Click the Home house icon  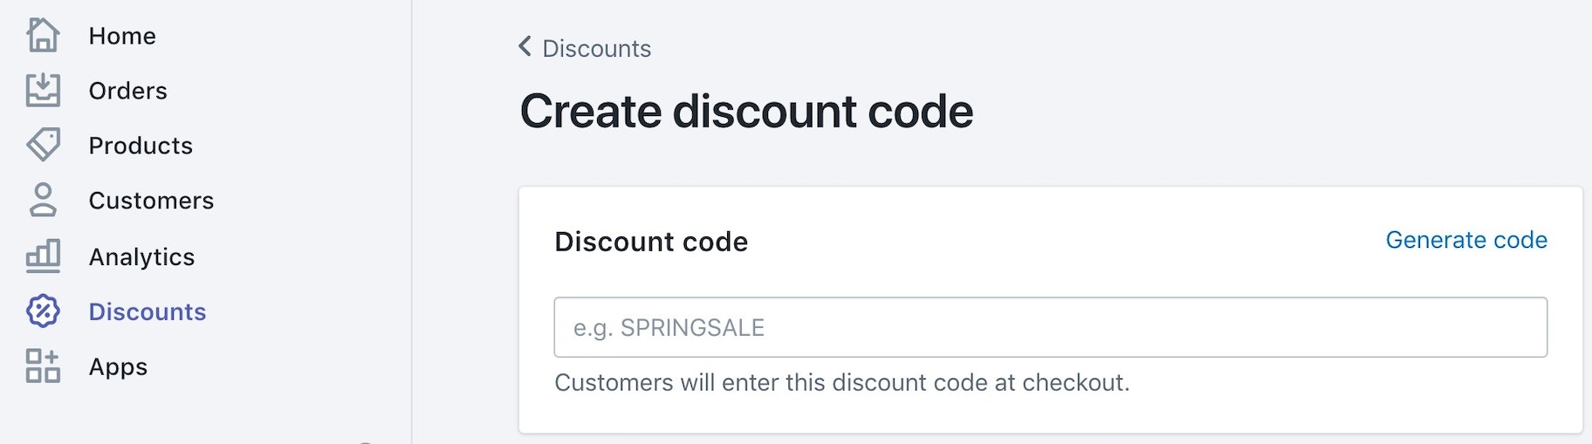pyautogui.click(x=43, y=36)
